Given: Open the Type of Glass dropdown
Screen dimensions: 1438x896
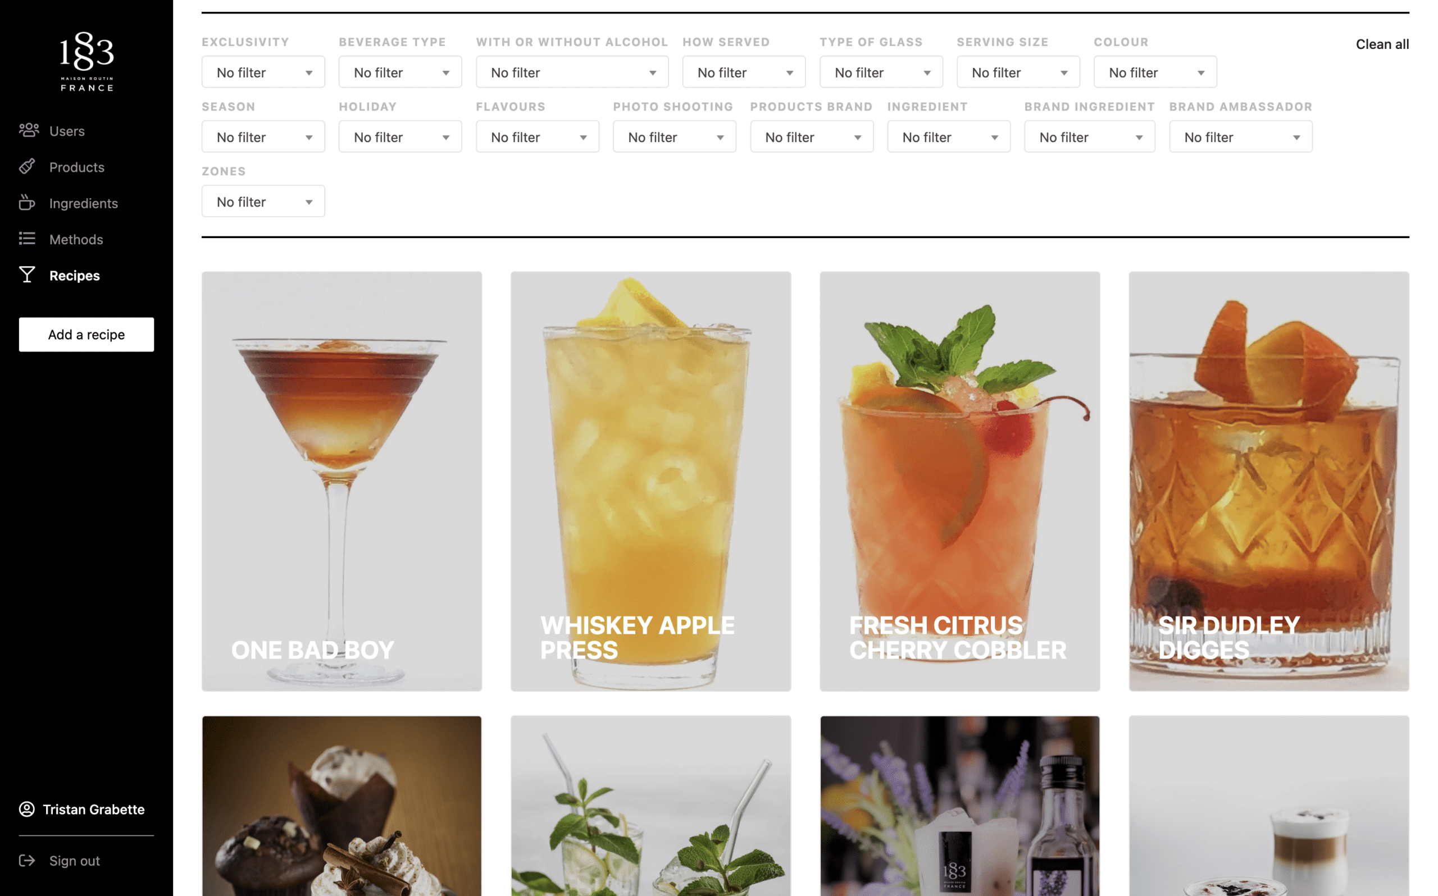Looking at the screenshot, I should click(x=881, y=72).
